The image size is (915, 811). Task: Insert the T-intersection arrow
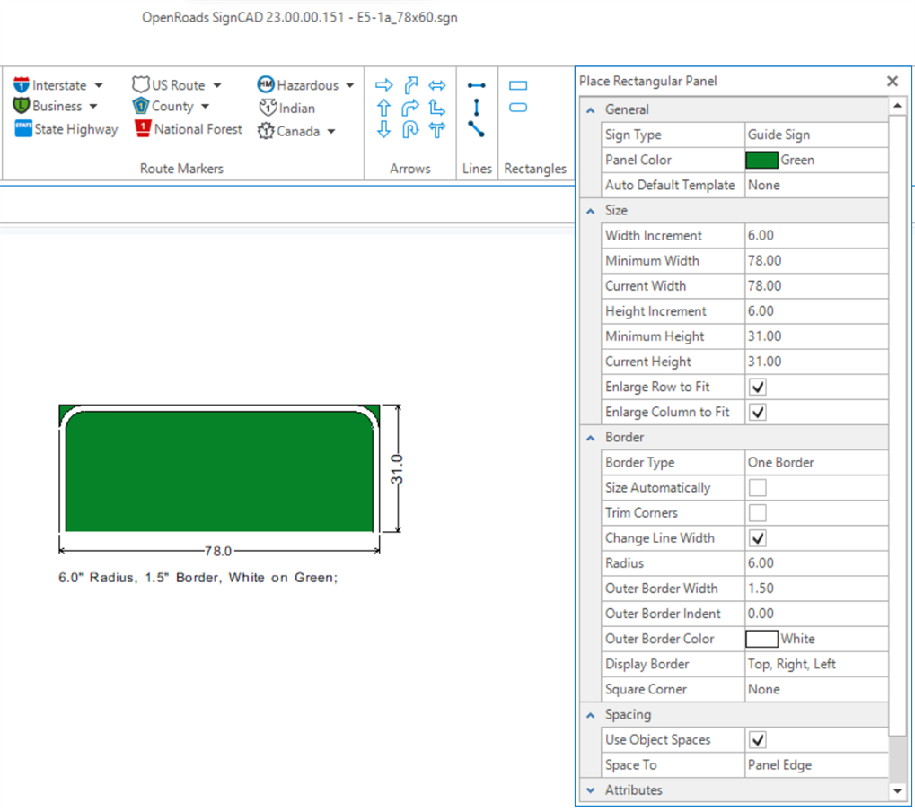click(x=437, y=129)
